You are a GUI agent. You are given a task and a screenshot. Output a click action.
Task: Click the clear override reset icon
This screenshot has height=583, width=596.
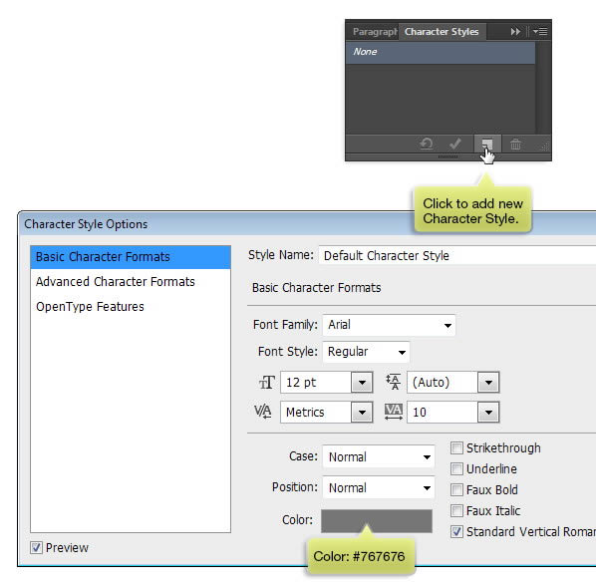[x=427, y=145]
